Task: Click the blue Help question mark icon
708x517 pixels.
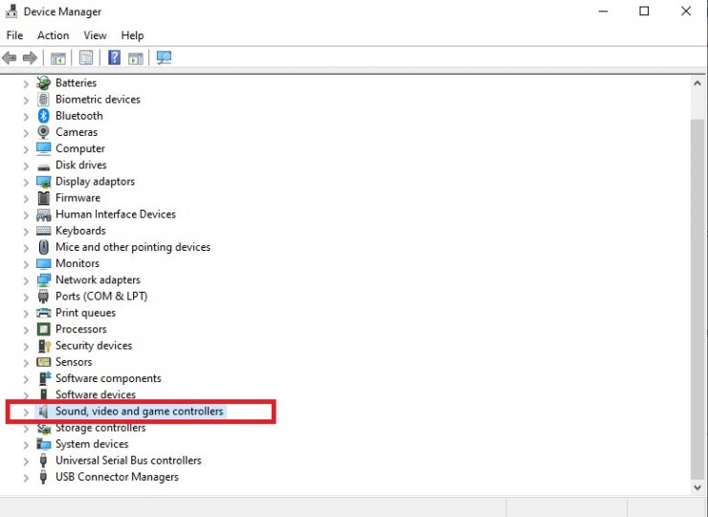Action: 114,57
